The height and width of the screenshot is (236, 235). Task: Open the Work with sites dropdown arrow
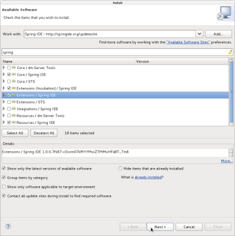point(200,34)
